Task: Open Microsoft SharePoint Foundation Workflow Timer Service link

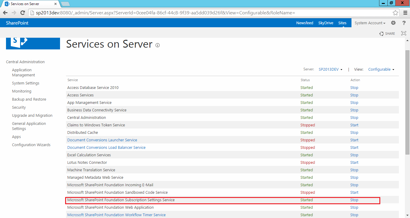Action: [116, 215]
